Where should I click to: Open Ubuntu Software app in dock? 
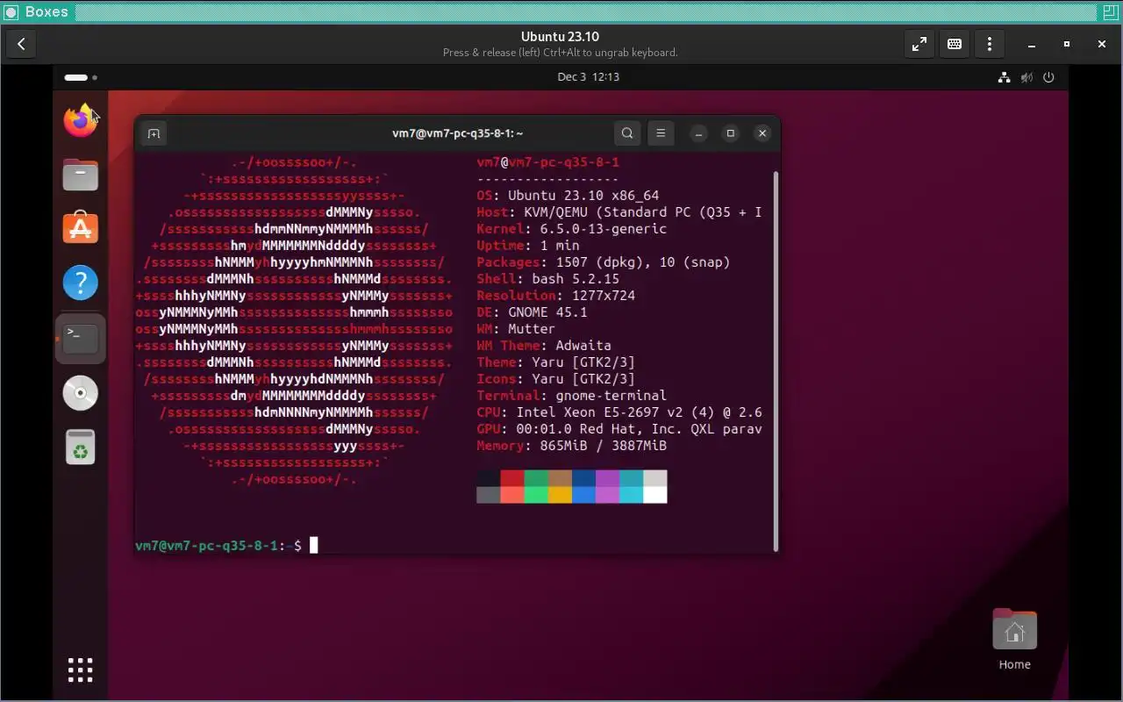coord(80,229)
